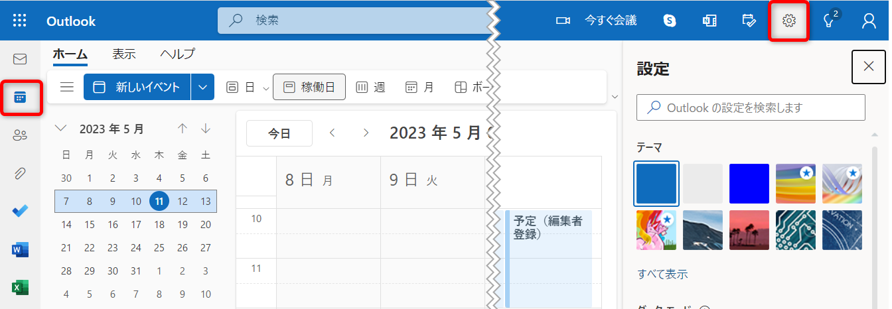Open To Do checkmark app
This screenshot has height=309, width=892.
click(20, 212)
